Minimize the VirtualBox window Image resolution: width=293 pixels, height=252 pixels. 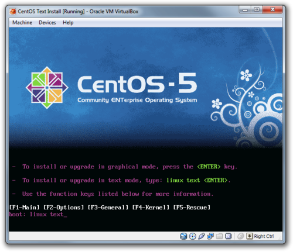pos(245,9)
